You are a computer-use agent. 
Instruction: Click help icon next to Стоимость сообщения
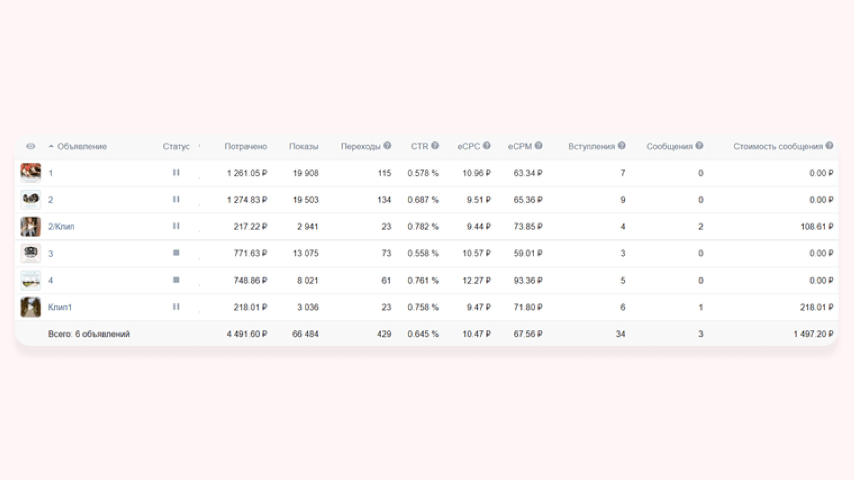pos(830,146)
